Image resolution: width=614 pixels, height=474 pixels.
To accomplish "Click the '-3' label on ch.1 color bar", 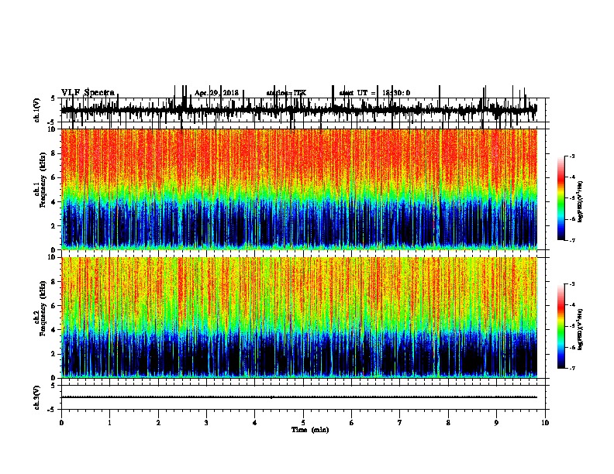I will [572, 156].
